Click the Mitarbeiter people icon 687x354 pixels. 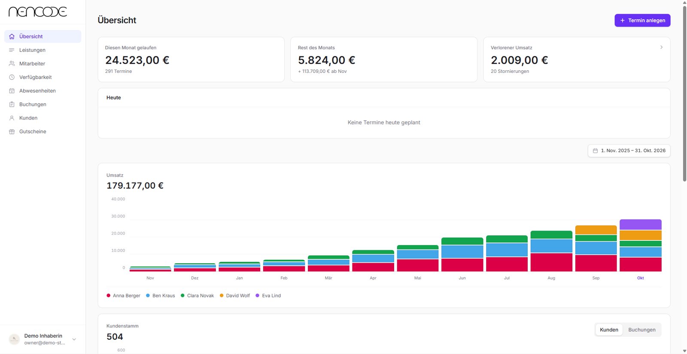12,63
